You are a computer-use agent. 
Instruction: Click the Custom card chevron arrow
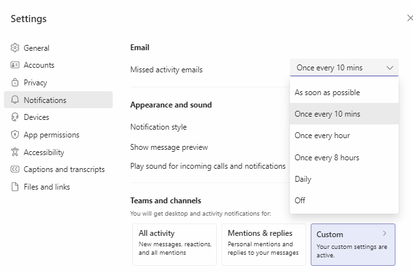(x=384, y=233)
